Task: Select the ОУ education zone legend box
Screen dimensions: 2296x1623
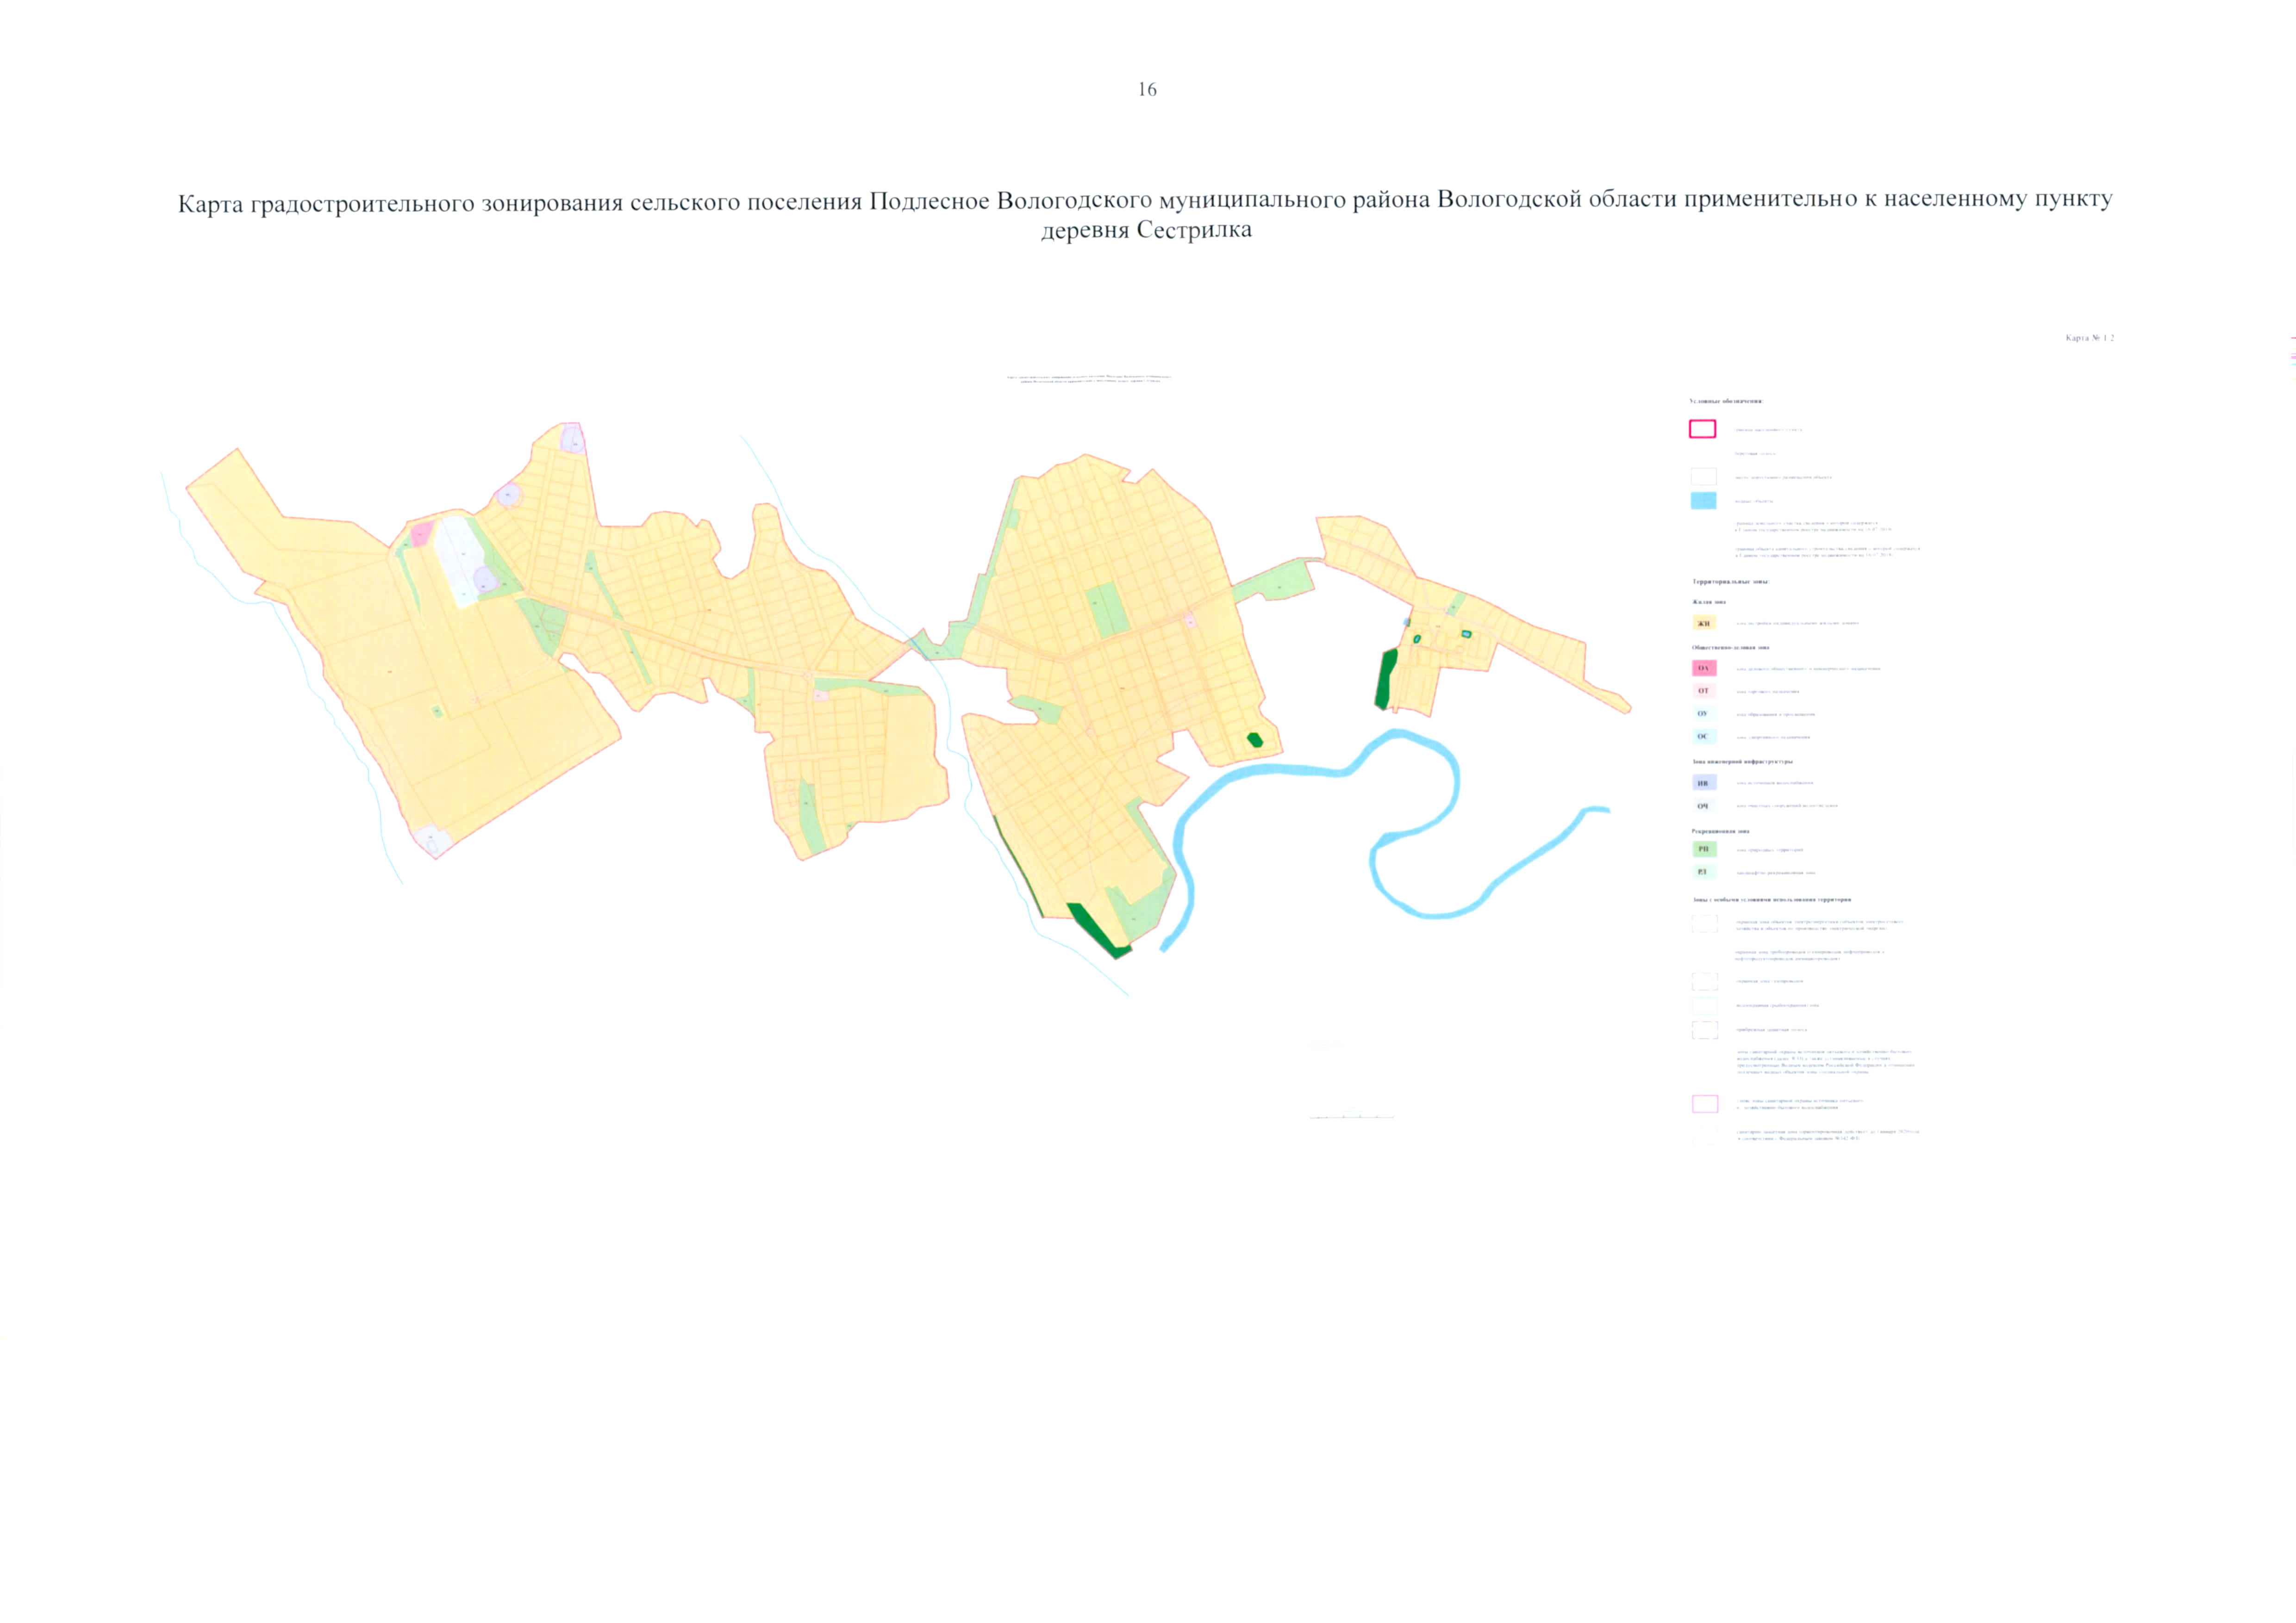Action: click(1703, 713)
